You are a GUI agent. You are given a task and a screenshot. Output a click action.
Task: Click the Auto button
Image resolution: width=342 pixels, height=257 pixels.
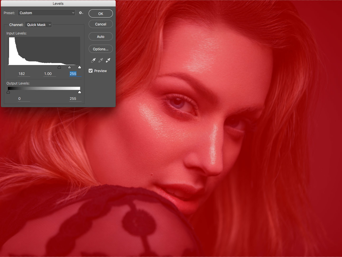pyautogui.click(x=101, y=36)
